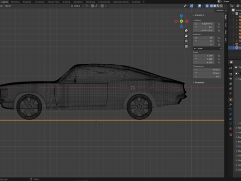Open the Object properties tab icon
Viewport: 241px width, 181px height.
coord(230,100)
